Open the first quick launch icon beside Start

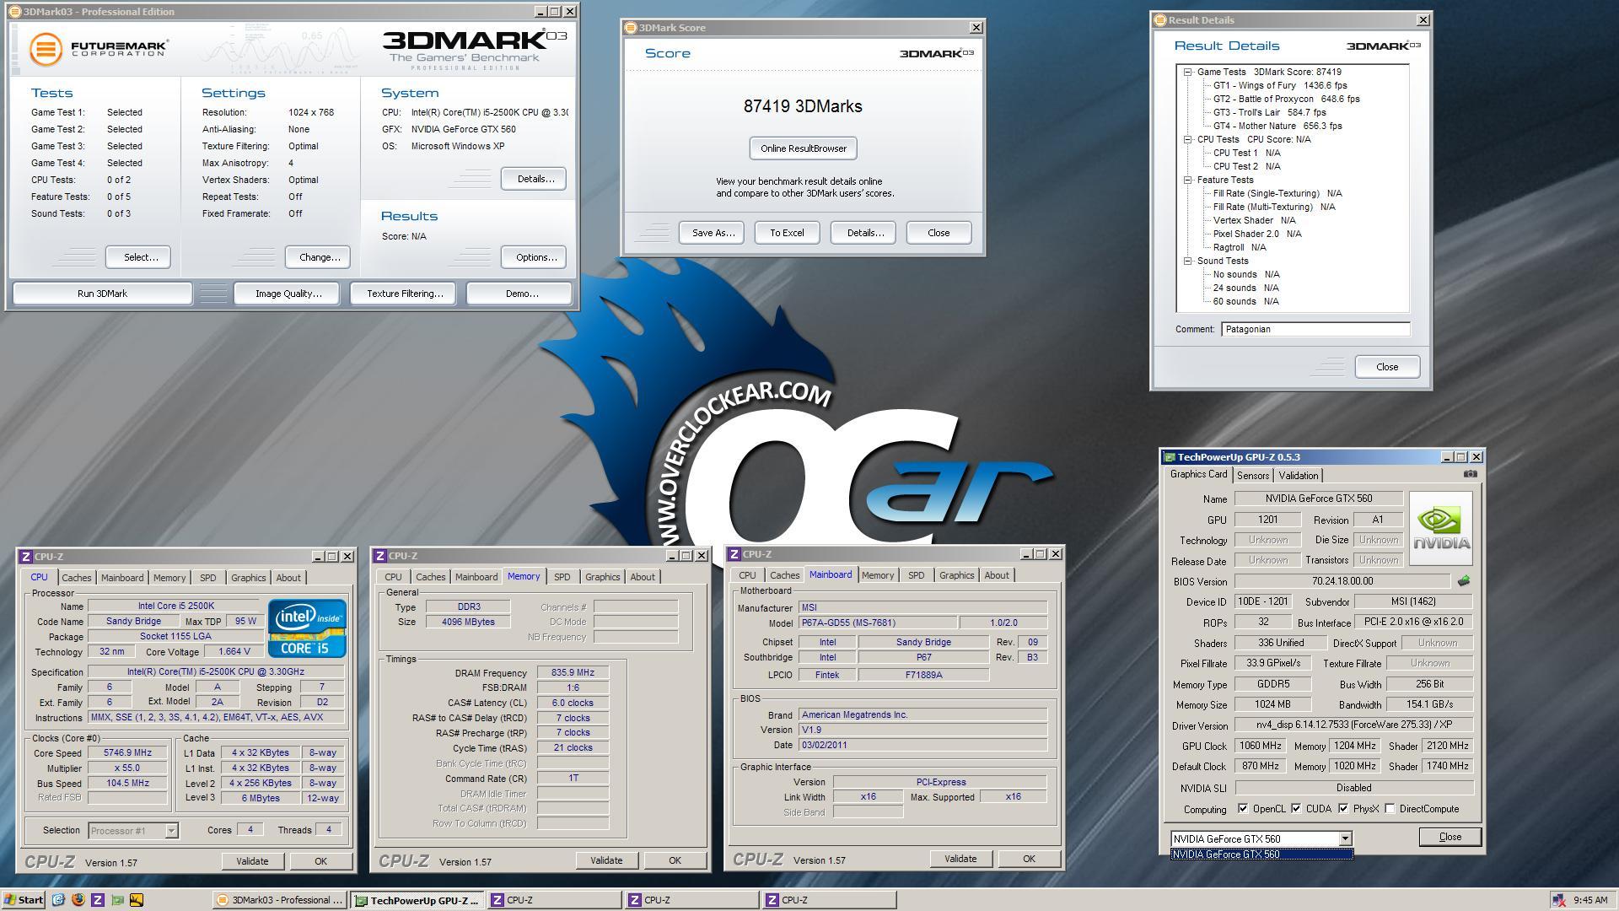59,900
